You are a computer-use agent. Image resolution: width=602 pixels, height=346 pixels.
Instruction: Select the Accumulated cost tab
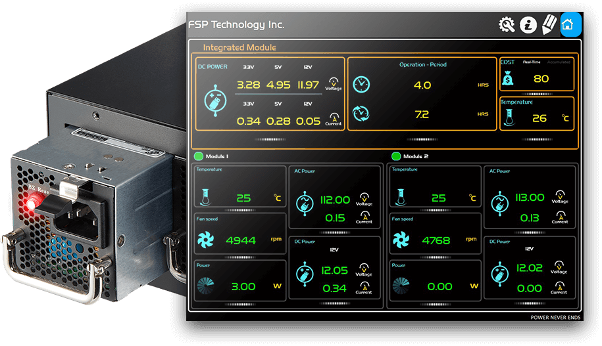559,62
